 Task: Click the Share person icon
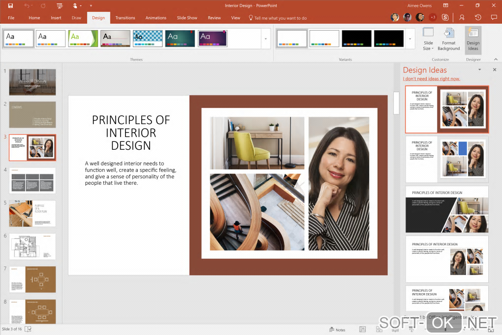coord(462,17)
